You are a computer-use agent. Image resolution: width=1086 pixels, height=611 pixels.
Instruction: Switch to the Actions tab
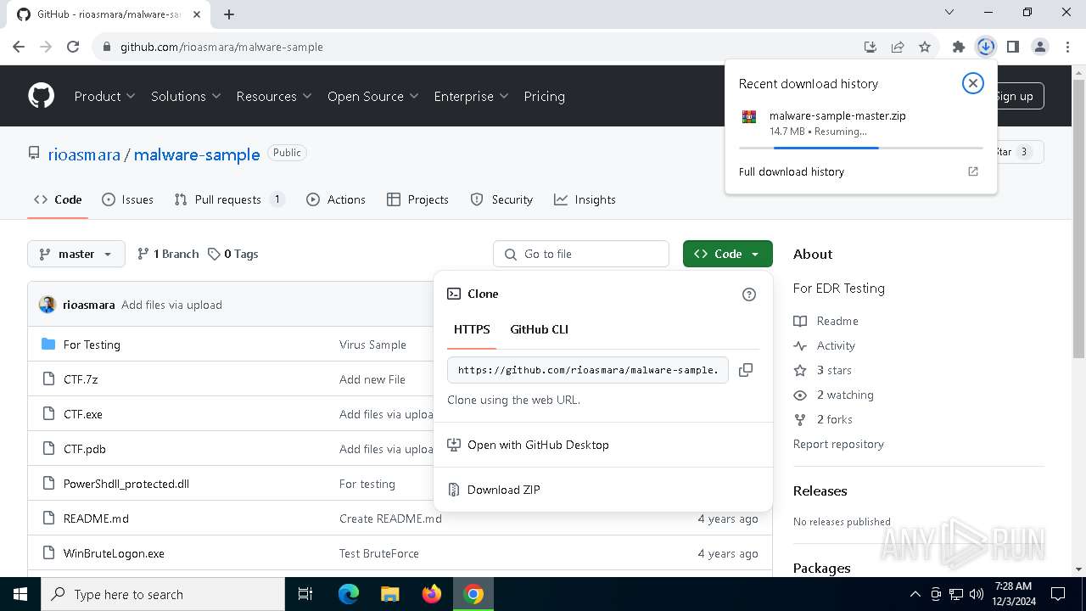(x=336, y=199)
